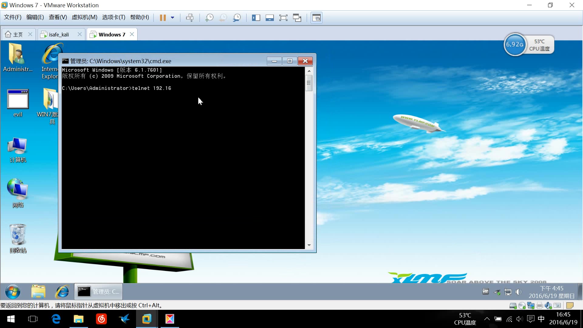
Task: Maximize the cmd.exe window
Action: point(290,61)
